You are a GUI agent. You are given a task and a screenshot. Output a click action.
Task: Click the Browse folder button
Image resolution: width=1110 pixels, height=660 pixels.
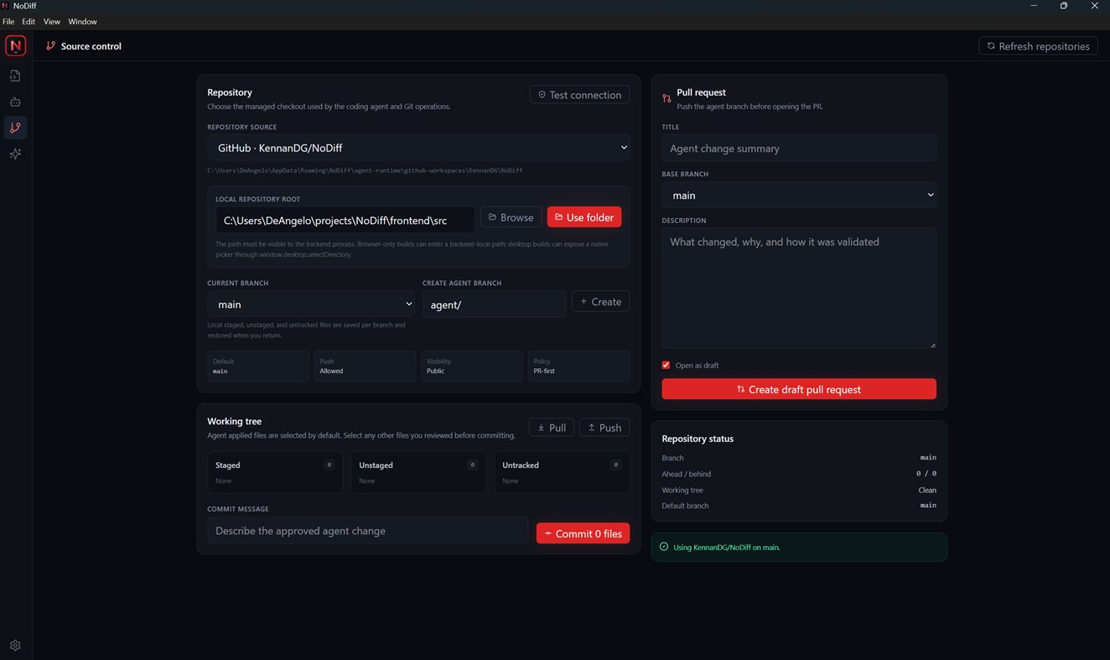click(x=511, y=217)
